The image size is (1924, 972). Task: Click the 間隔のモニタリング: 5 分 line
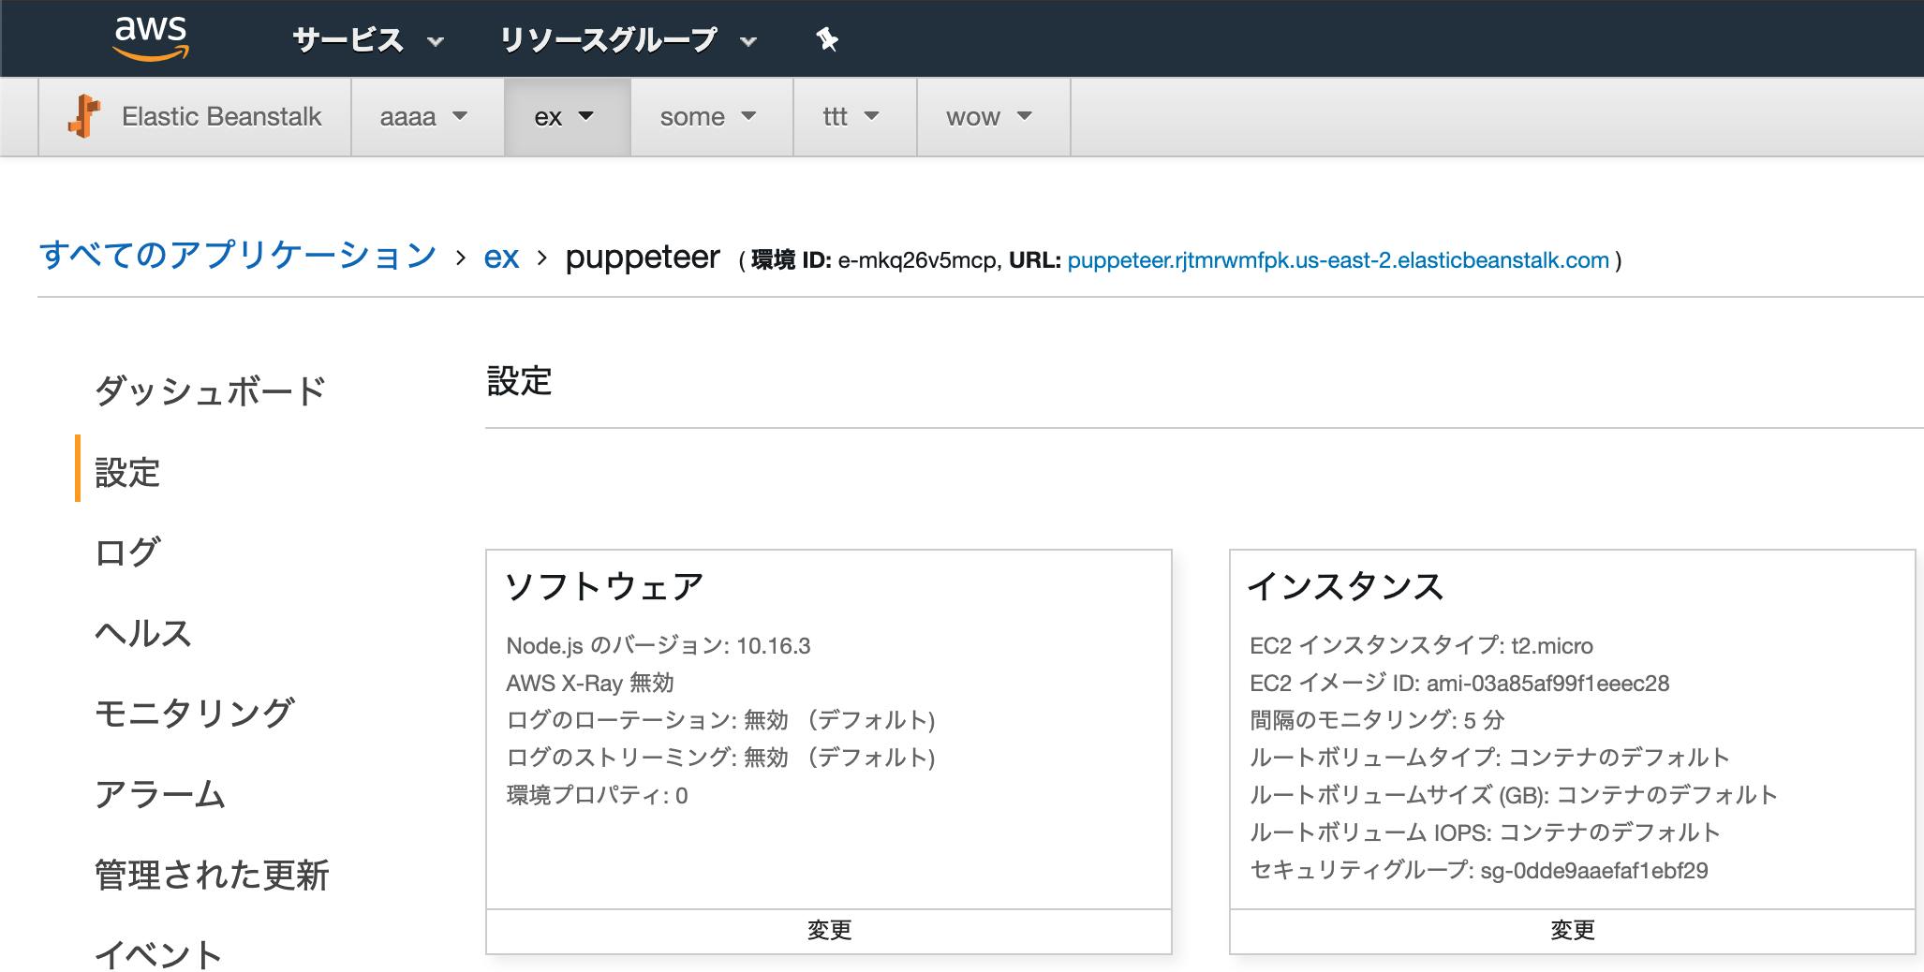point(1377,720)
